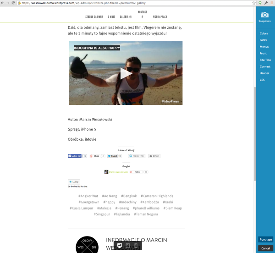The image size is (275, 253).
Task: Open the #Krabi tag
Action: click(x=168, y=202)
